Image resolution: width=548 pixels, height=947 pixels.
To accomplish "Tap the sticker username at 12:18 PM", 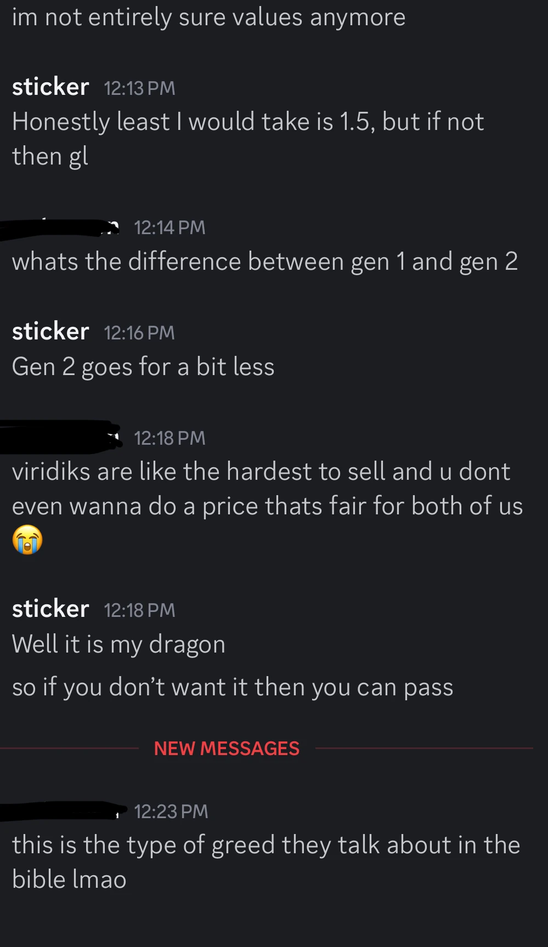I will tap(50, 609).
